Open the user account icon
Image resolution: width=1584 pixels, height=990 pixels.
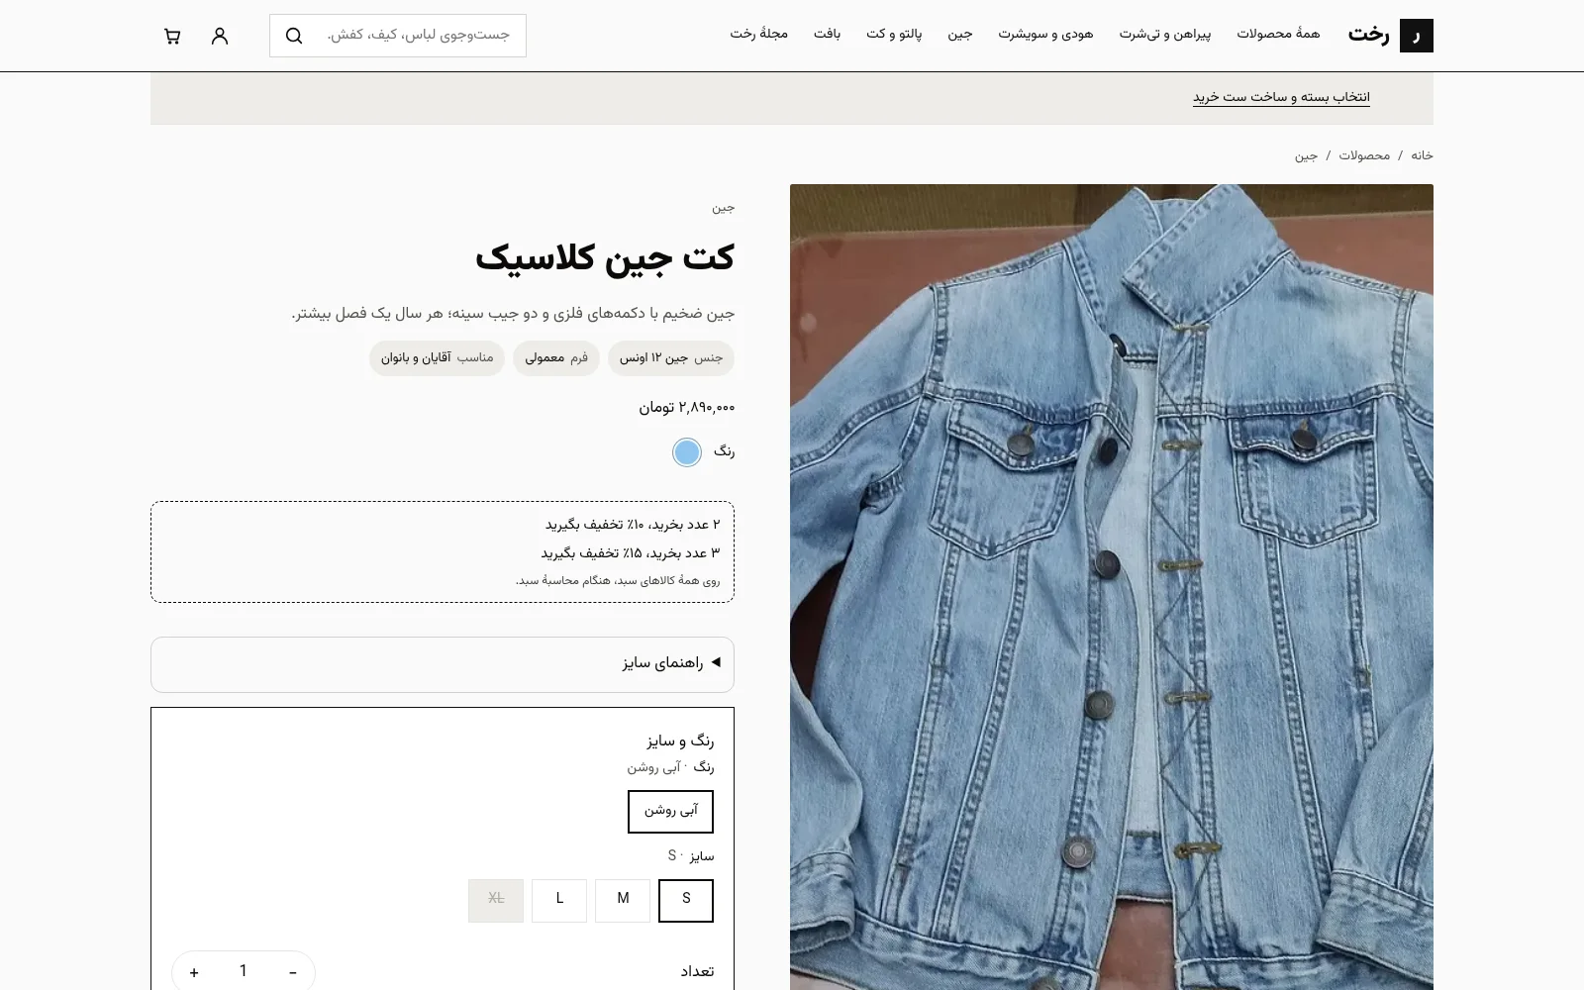pos(220,36)
